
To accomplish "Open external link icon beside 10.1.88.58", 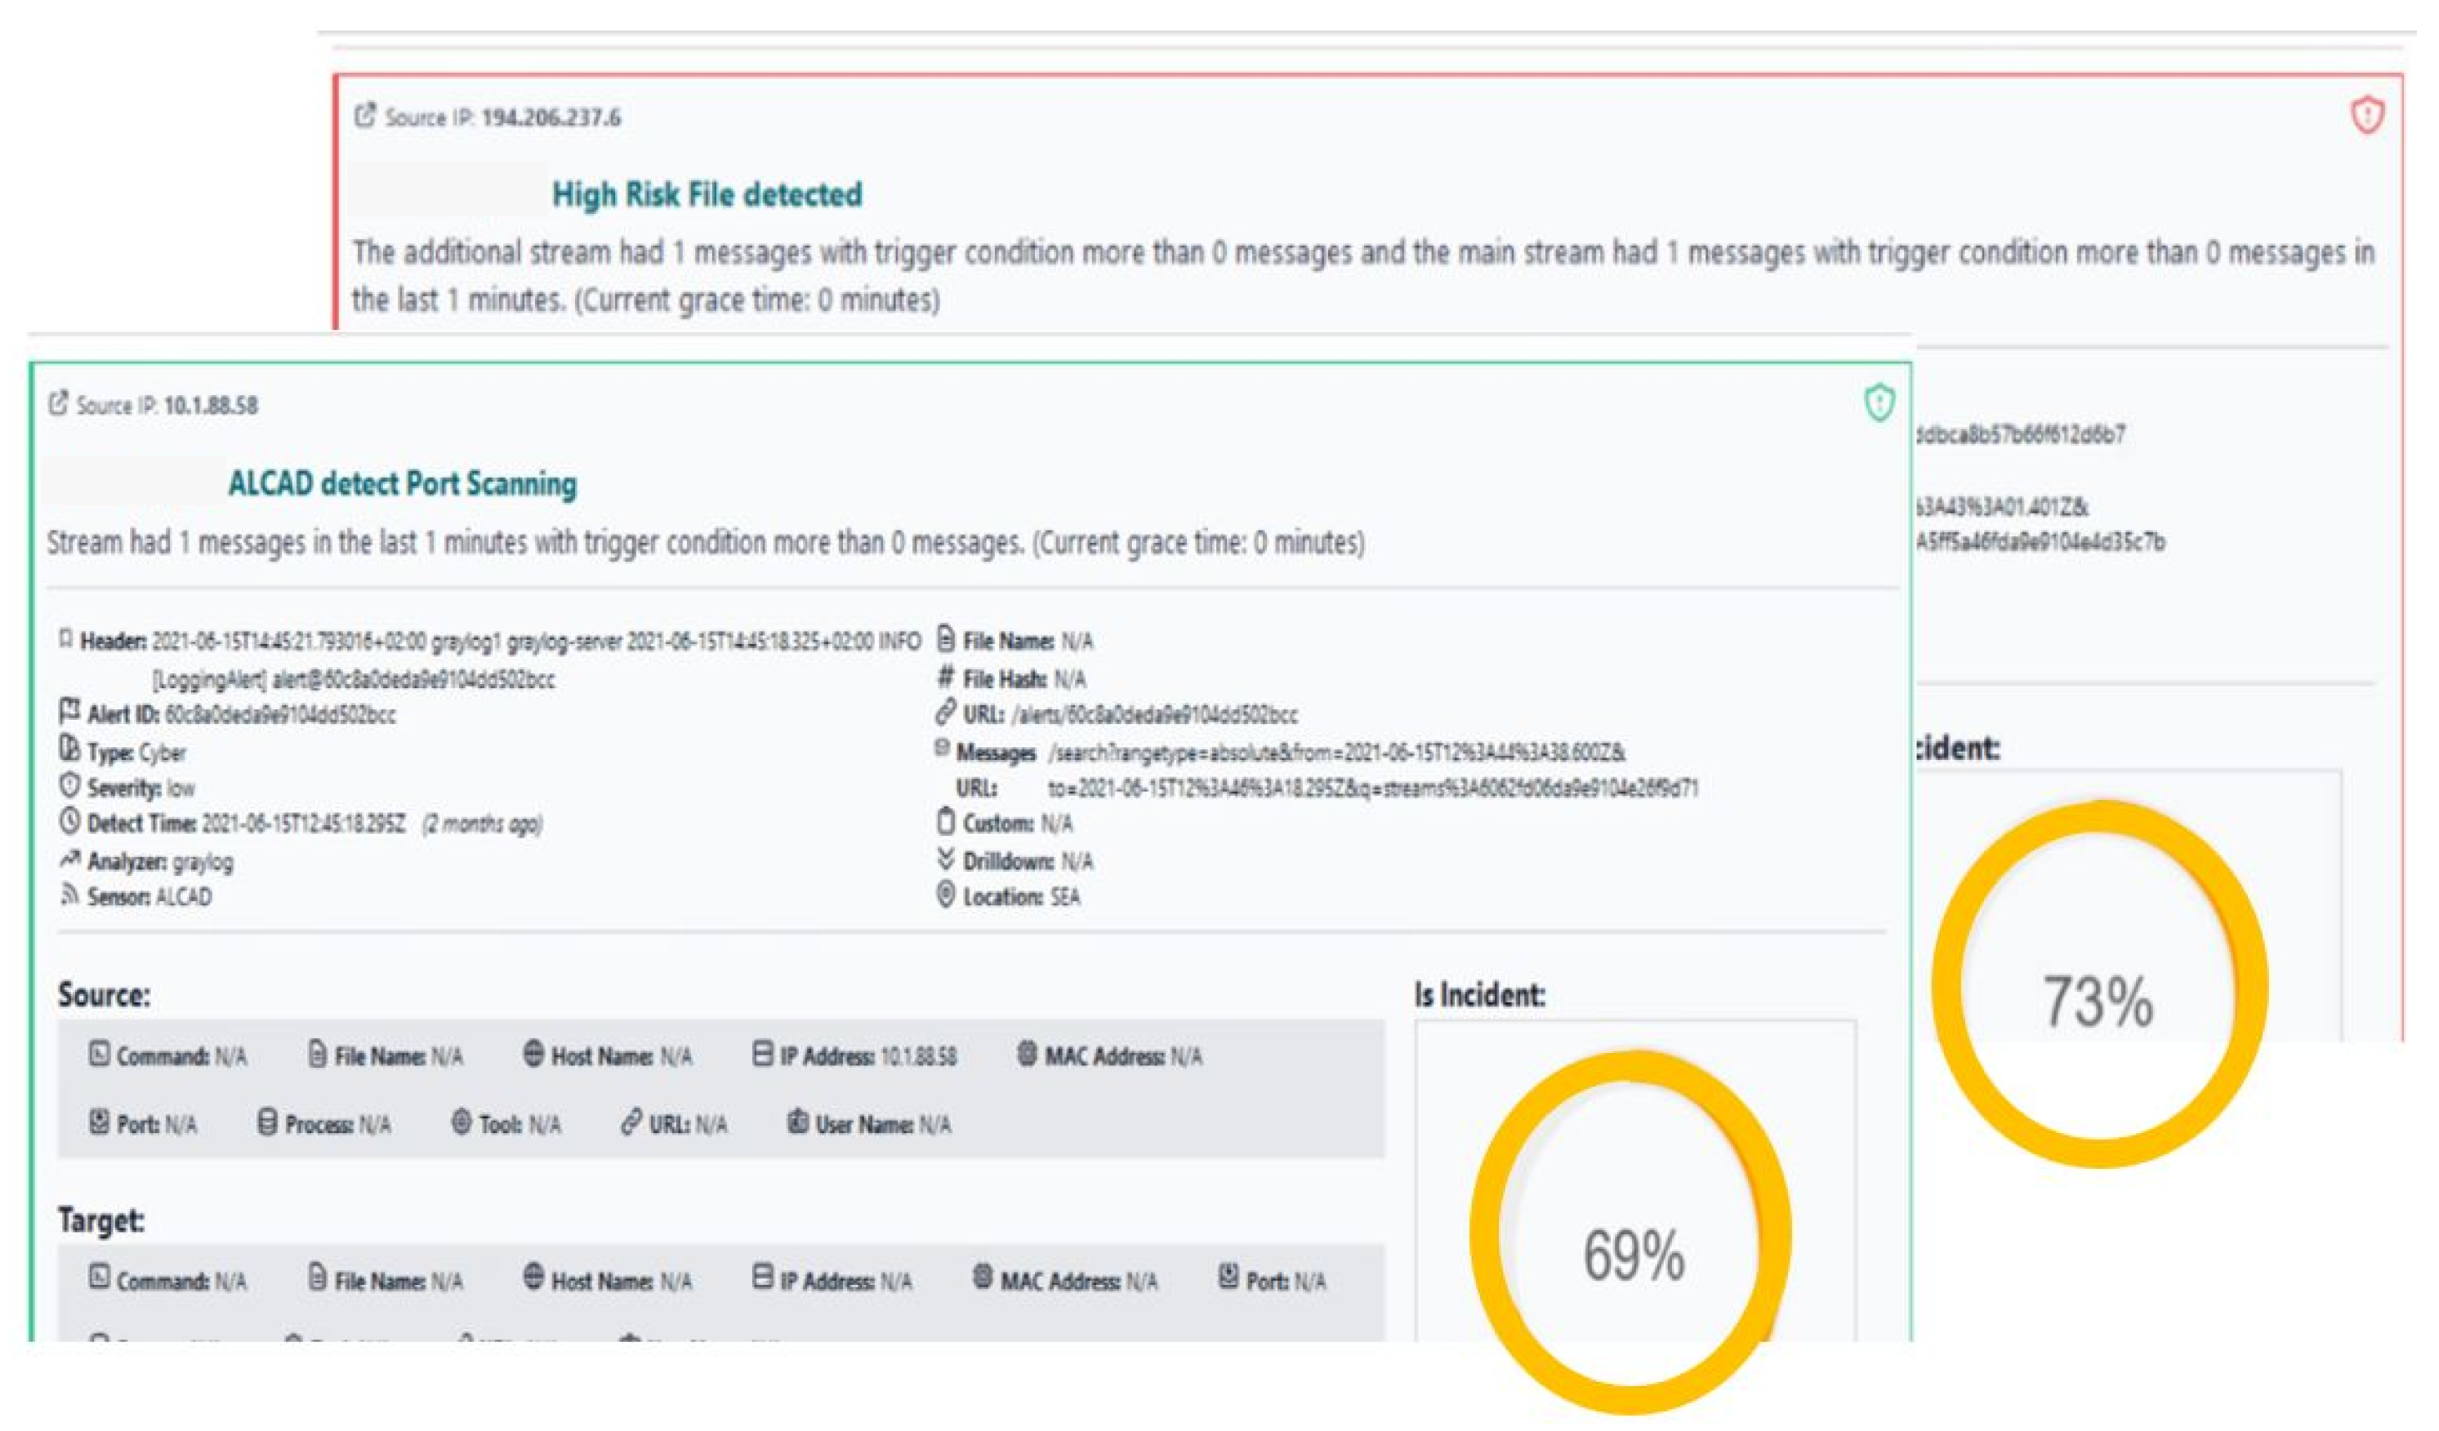I will pyautogui.click(x=58, y=403).
